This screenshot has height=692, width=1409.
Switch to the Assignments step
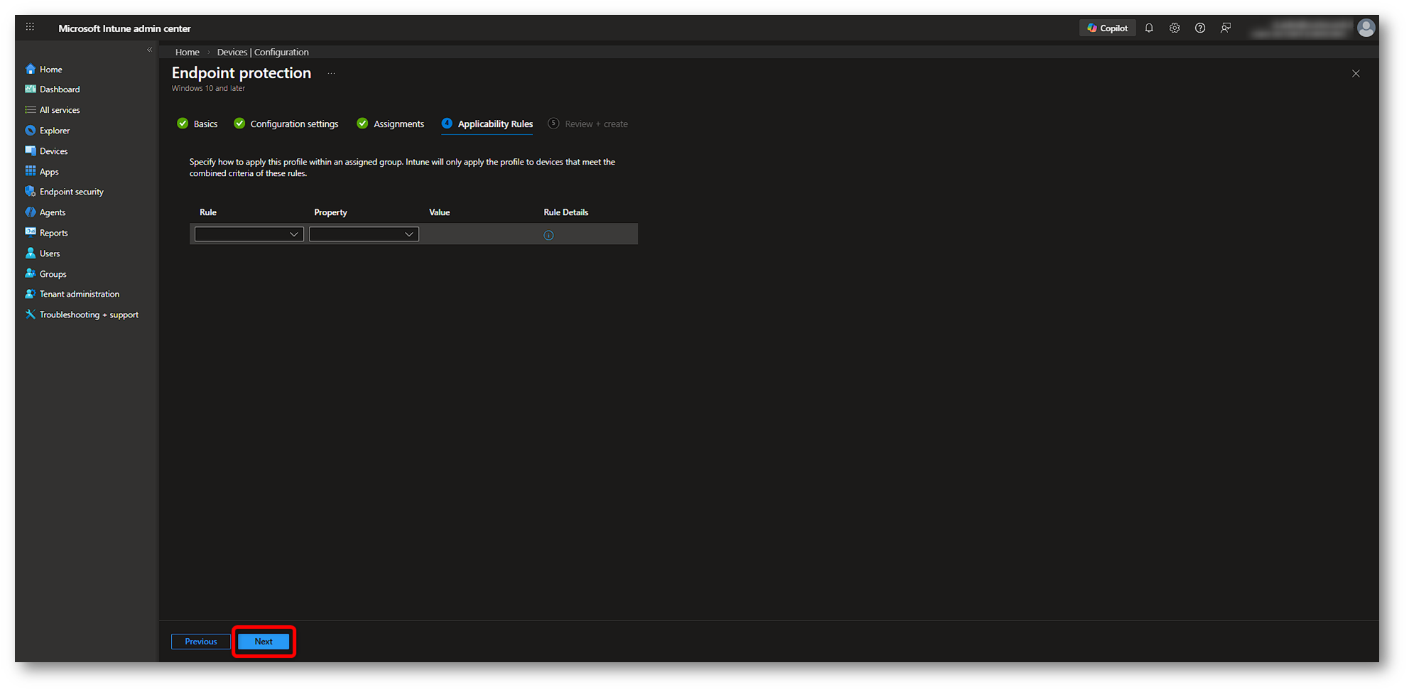(x=391, y=123)
